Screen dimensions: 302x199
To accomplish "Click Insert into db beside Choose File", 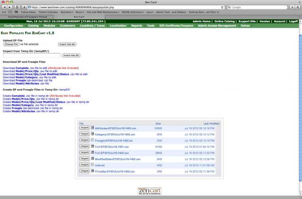I will 67,44.
